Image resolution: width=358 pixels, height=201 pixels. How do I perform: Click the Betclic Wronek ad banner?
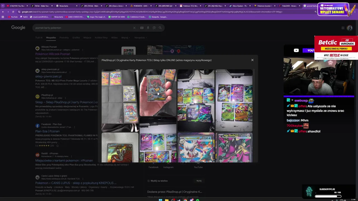click(336, 47)
